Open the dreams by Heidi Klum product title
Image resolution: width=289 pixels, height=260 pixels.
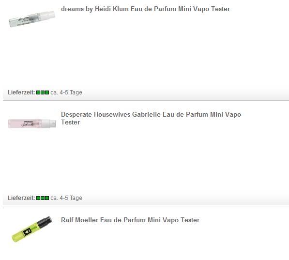145,9
